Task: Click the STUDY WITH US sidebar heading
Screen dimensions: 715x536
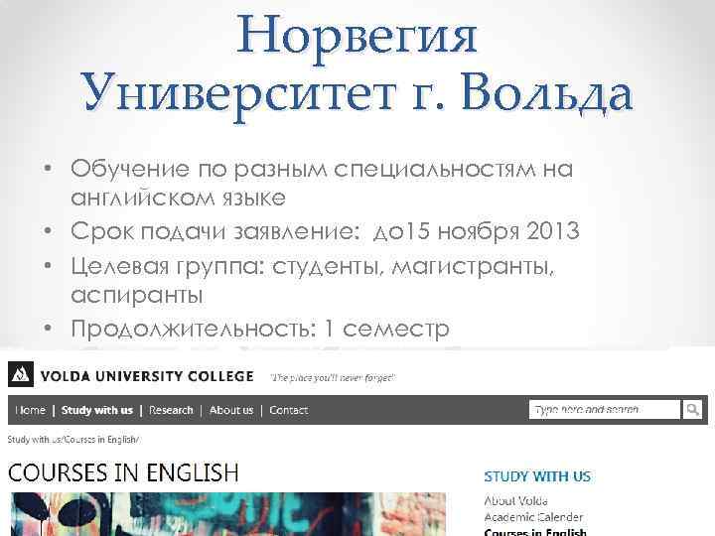Action: pyautogui.click(x=537, y=476)
